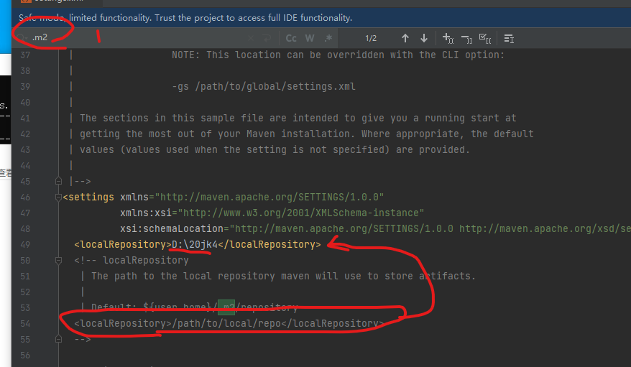Click the 1/2 match counter
Viewport: 631px width, 367px height.
pyautogui.click(x=371, y=38)
